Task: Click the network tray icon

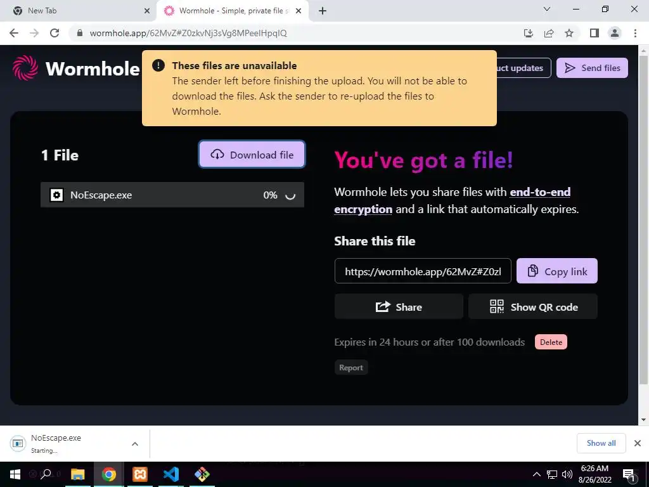Action: pyautogui.click(x=552, y=474)
